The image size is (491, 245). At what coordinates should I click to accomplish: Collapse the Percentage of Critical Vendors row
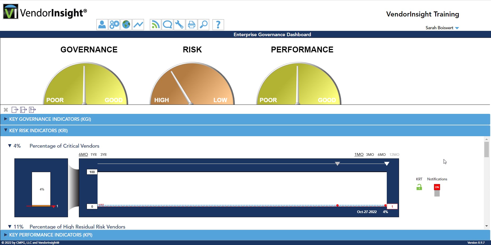point(10,146)
